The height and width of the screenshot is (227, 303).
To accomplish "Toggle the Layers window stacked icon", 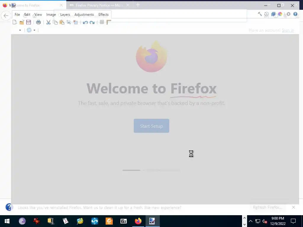I will 273,14.
